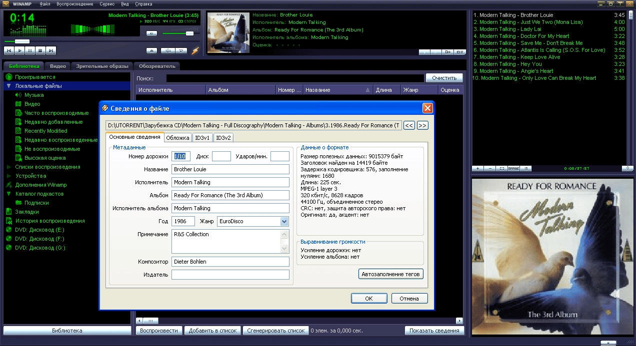Collapse the Локальные файлы tree node
The image size is (636, 346).
click(x=8, y=86)
